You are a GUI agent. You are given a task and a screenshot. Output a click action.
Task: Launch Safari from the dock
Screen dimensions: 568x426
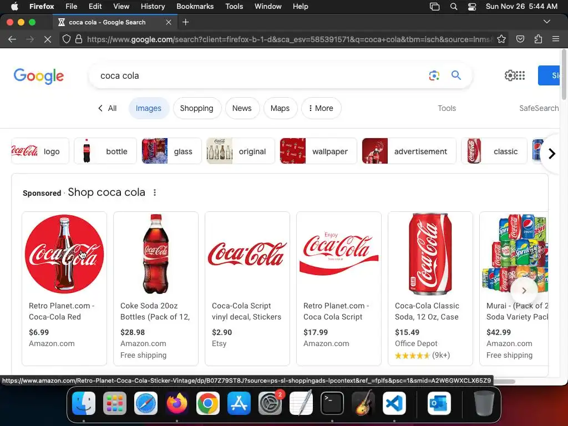pos(146,403)
